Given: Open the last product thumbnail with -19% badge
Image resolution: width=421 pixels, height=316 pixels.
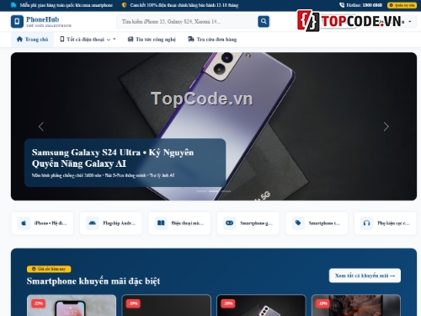Looking at the screenshot, I should click(x=356, y=305).
